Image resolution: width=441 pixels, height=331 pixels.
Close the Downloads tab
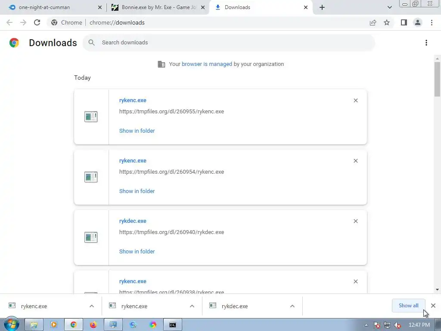click(x=306, y=7)
